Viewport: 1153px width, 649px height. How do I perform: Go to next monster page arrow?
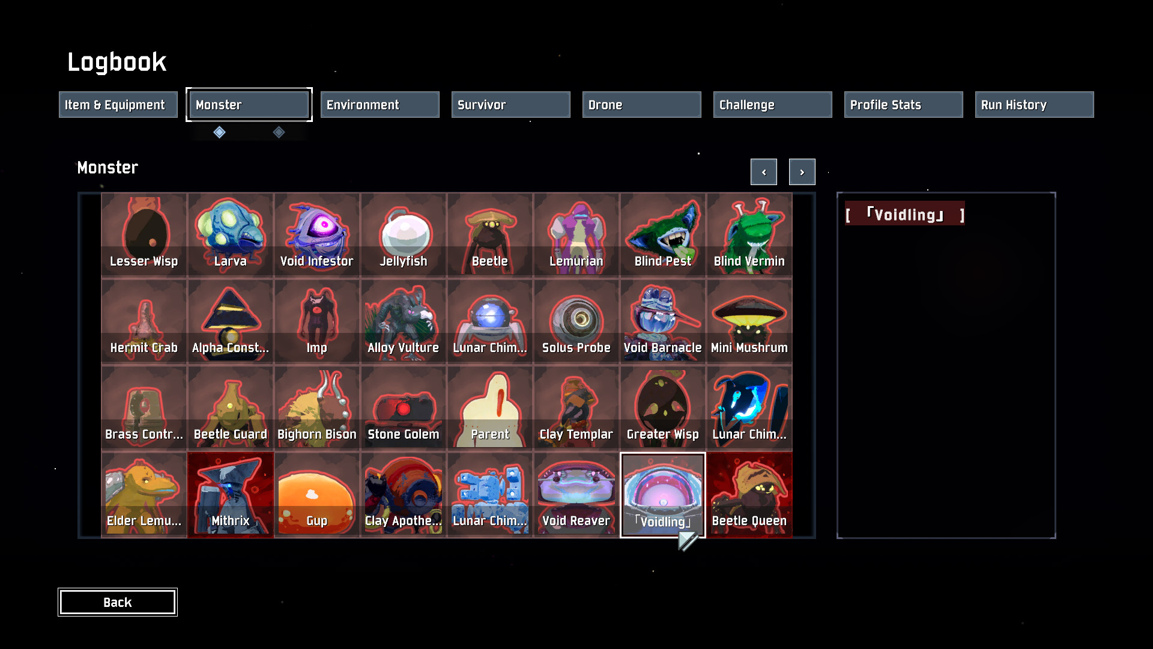tap(802, 172)
